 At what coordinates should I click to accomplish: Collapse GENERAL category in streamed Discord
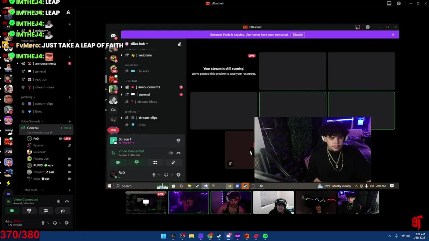pos(132,81)
